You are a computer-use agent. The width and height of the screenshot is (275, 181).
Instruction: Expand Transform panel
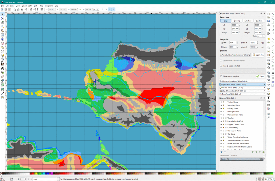click(x=243, y=94)
